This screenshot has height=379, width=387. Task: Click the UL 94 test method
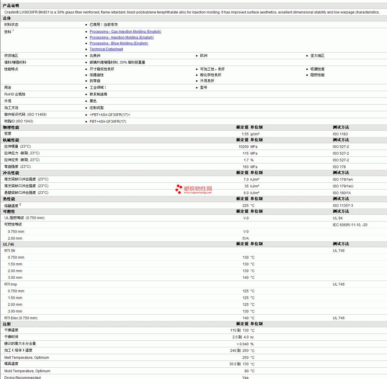(338, 218)
